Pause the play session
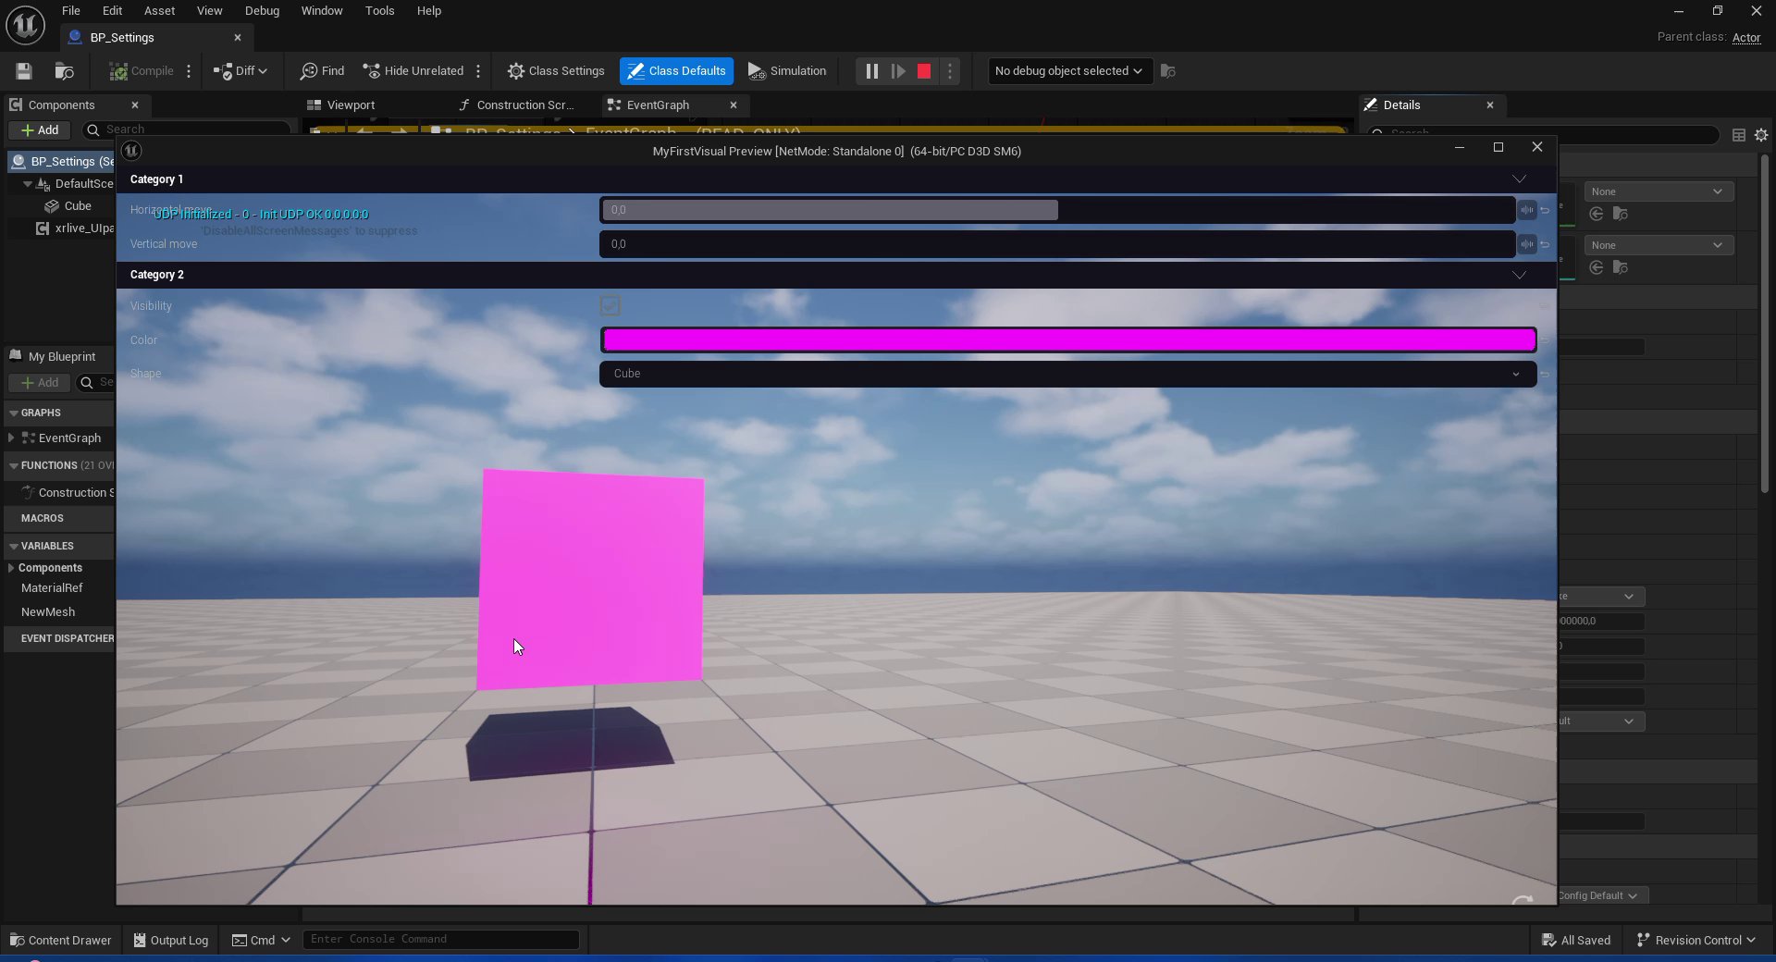 tap(871, 71)
